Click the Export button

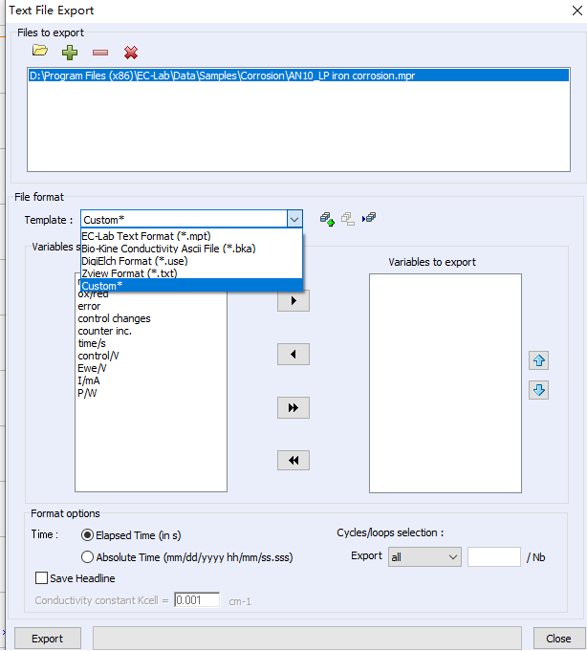48,639
